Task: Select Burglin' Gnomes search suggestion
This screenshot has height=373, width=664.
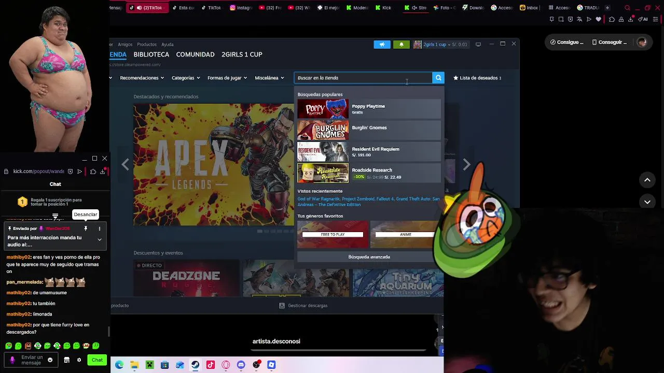Action: [x=369, y=130]
